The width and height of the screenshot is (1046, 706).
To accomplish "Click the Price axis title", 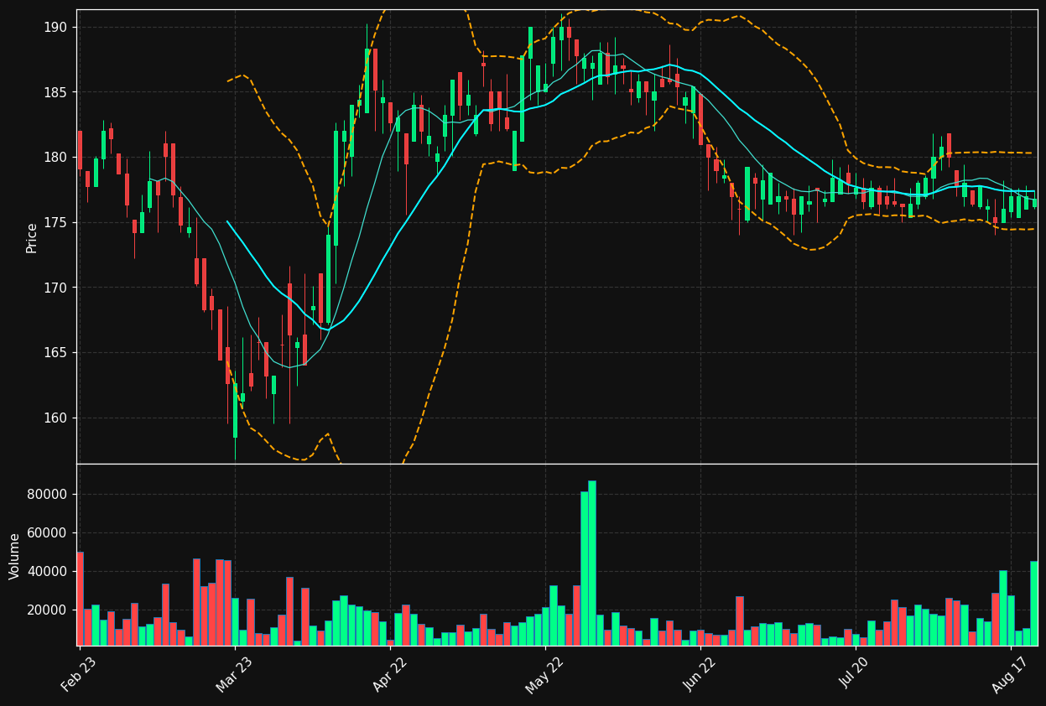I will click(32, 237).
